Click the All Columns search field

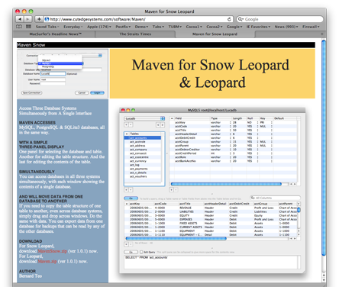pyautogui.click(x=276, y=198)
